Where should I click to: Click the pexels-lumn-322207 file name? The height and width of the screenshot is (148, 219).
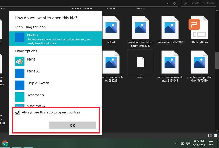click(170, 42)
